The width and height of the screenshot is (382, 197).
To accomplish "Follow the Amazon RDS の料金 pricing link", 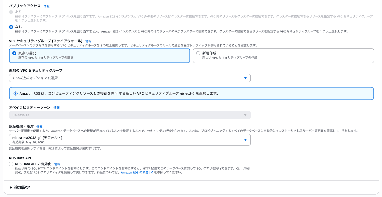I will [135, 172].
